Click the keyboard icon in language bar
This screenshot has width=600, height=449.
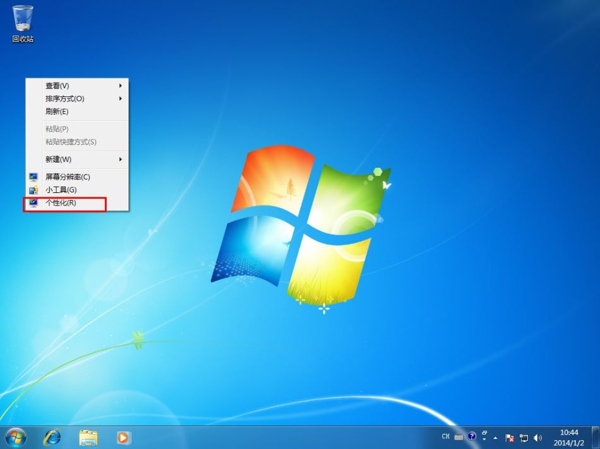pos(459,437)
